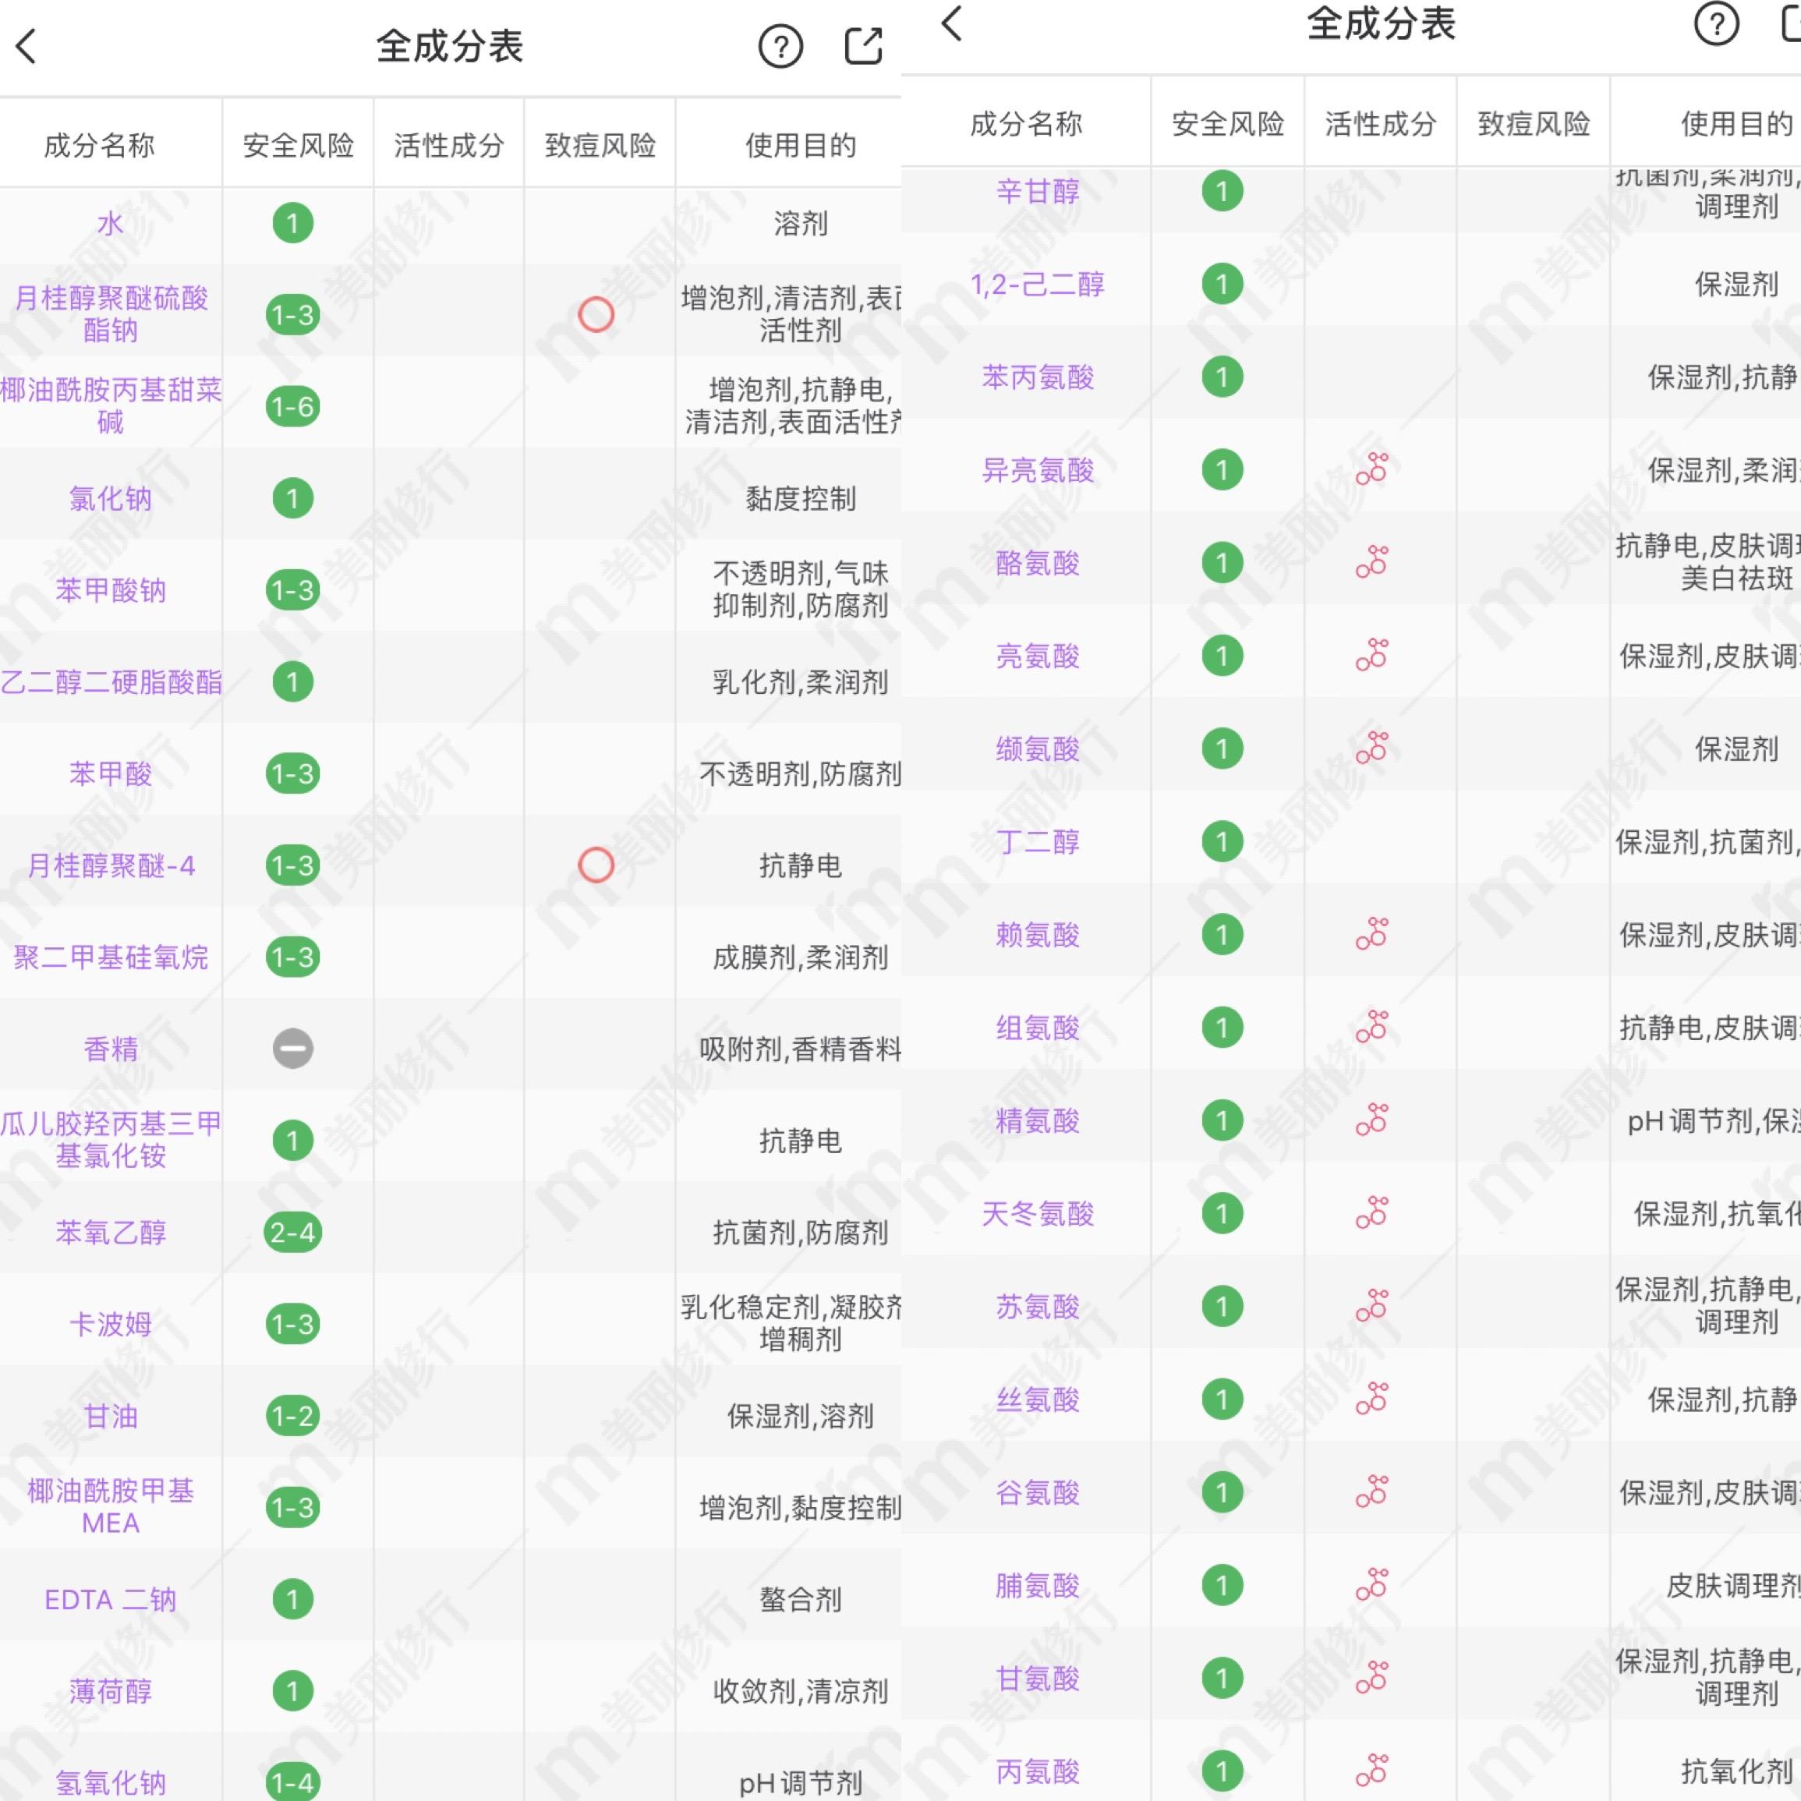Tap the molecule icon for 精氨酸

(1372, 1120)
